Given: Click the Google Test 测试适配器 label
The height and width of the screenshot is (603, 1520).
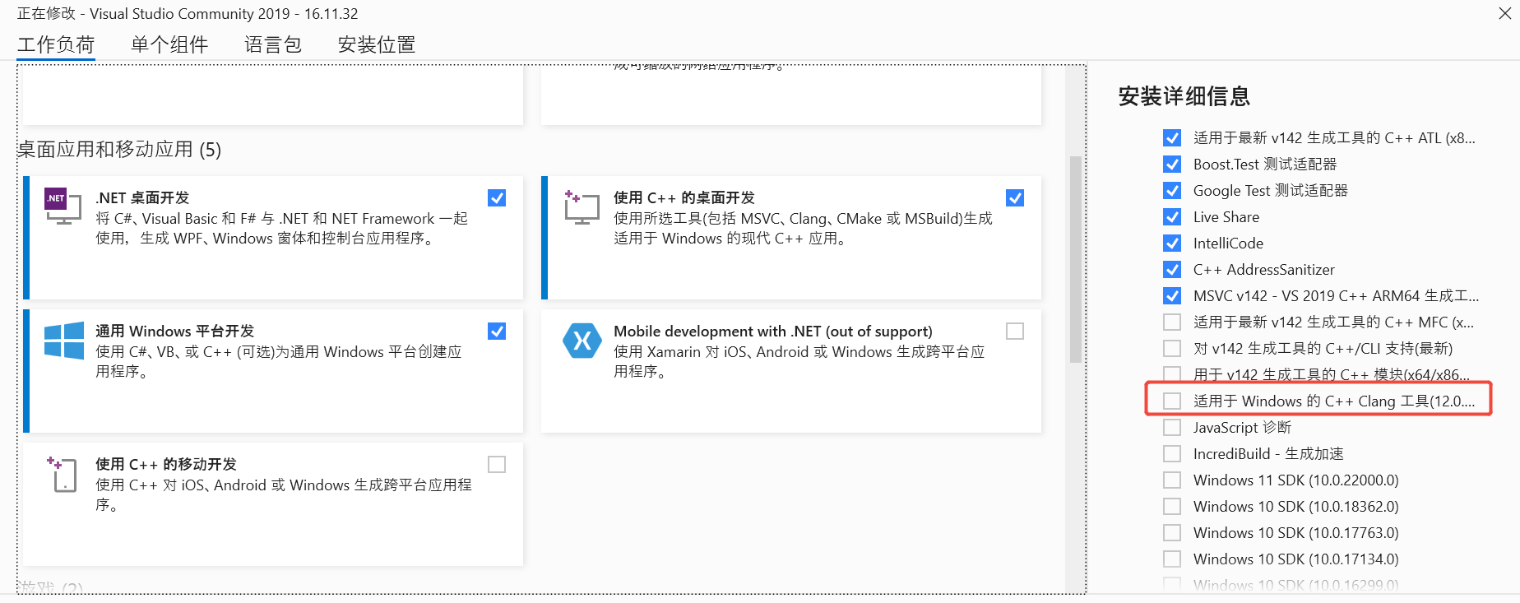Looking at the screenshot, I should pyautogui.click(x=1271, y=191).
